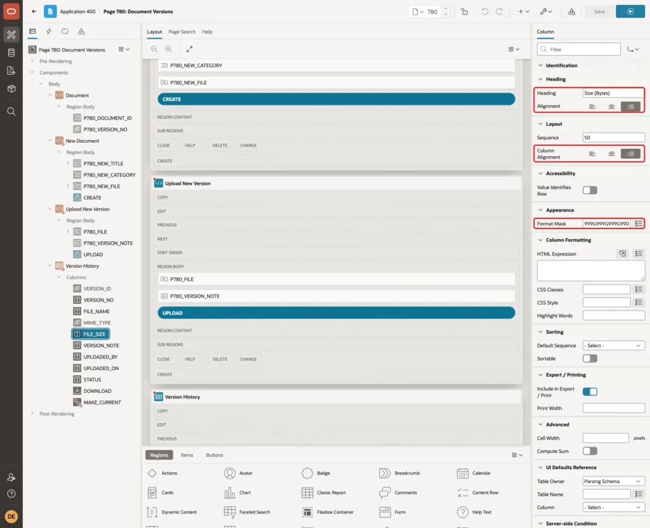Open HTML Expression code editor popup
The width and height of the screenshot is (650, 528).
pos(622,254)
